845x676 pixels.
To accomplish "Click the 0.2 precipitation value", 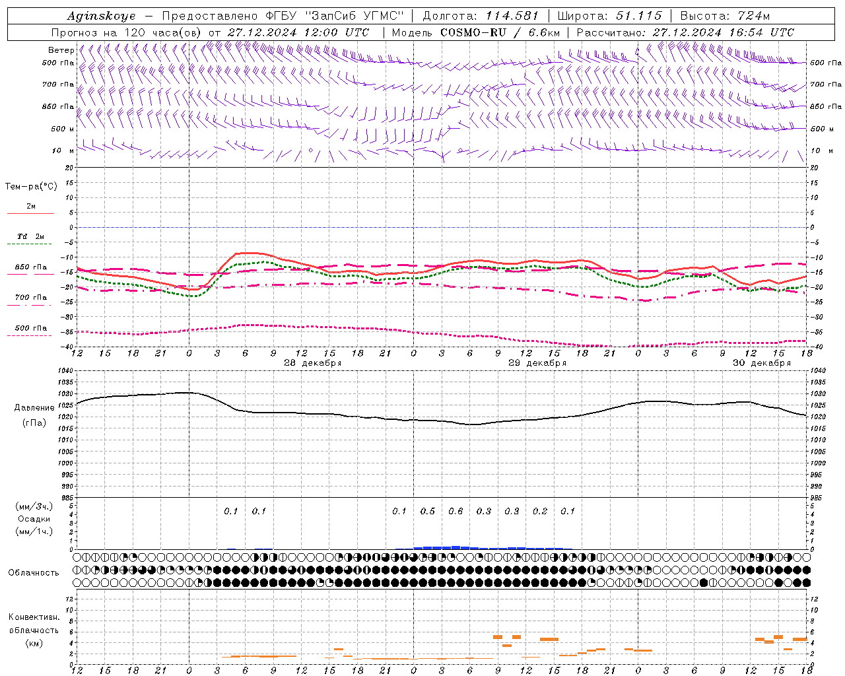I will [540, 512].
